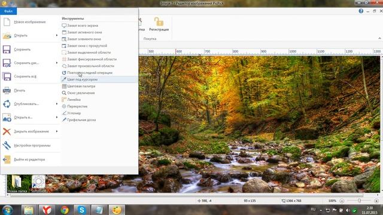Image resolution: width=383 pixels, height=215 pixels.
Task: Choose Захват окна с прокруткой
Action: [x=99, y=46]
